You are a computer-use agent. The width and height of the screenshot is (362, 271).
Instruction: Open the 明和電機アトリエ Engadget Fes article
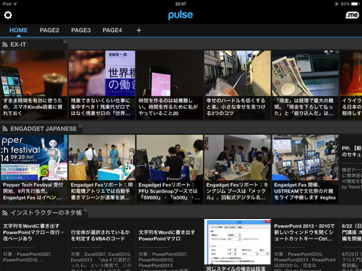click(x=102, y=169)
